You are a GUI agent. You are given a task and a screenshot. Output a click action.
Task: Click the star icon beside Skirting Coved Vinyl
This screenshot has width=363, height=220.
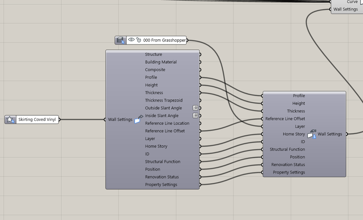10,119
